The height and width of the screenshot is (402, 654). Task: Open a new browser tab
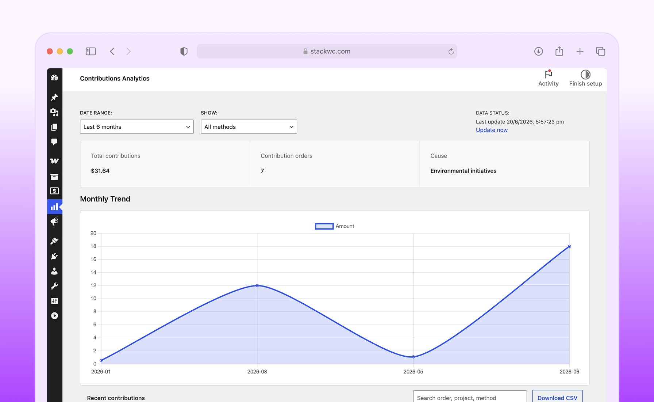pyautogui.click(x=580, y=52)
